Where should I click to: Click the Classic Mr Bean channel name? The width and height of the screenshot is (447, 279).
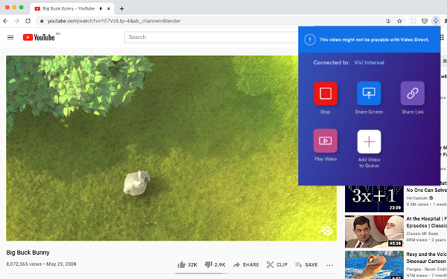(422, 234)
